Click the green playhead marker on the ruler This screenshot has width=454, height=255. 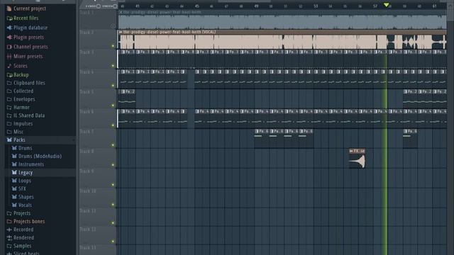pos(386,5)
